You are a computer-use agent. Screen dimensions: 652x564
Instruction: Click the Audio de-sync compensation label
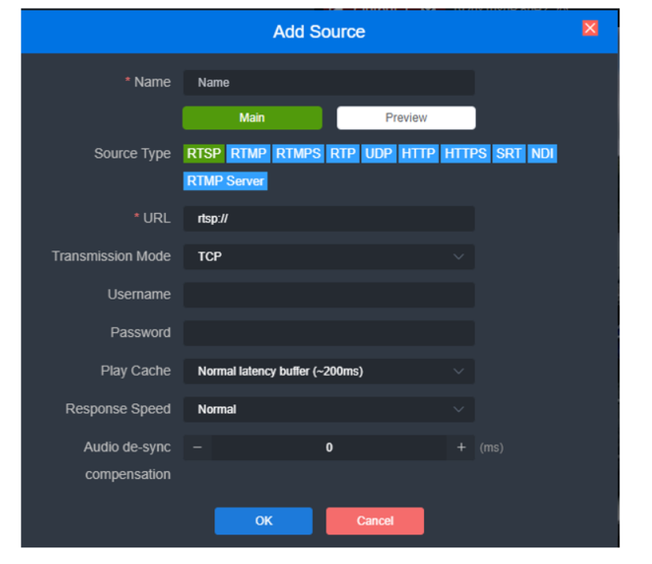pos(127,461)
